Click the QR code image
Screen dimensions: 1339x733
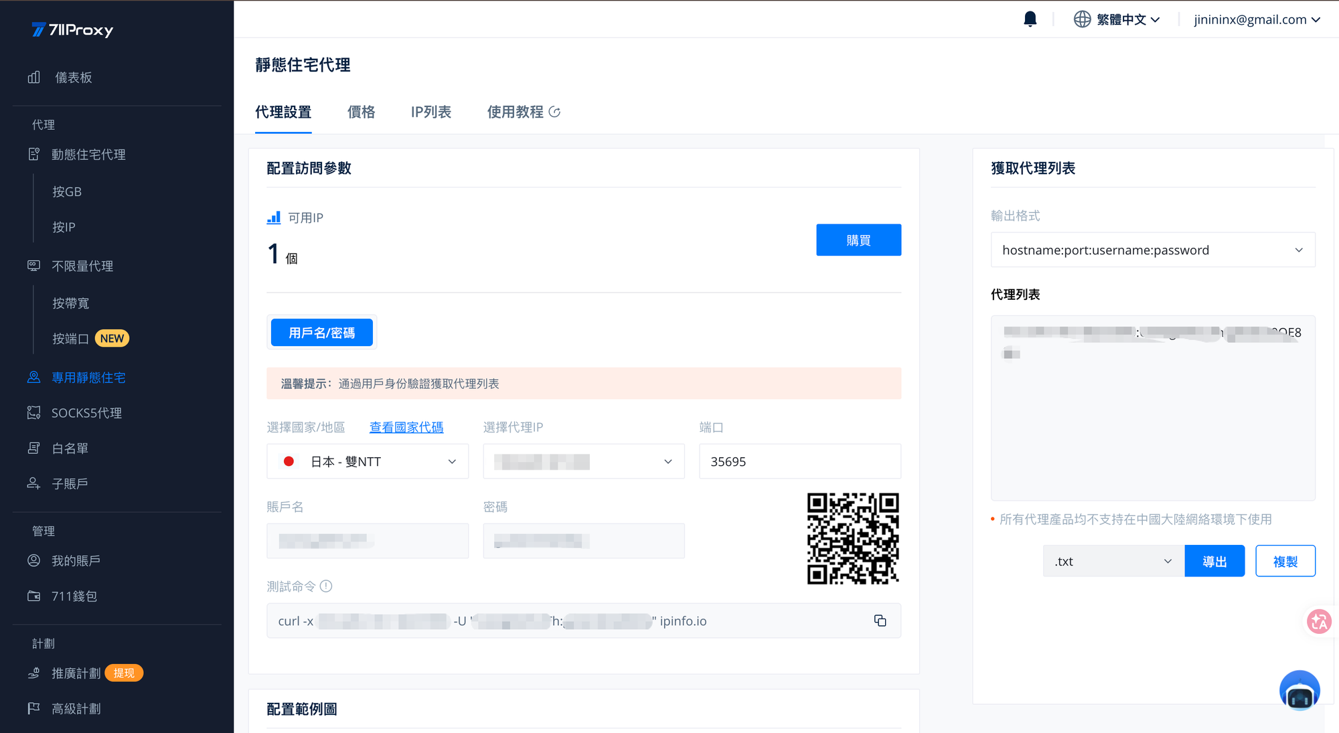(x=853, y=539)
